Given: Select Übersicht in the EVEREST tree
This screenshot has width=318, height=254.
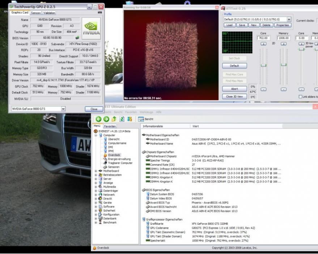Looking at the screenshot, I should click(114, 139).
